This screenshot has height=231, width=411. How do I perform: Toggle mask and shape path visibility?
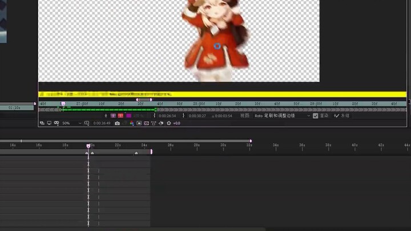[57, 123]
